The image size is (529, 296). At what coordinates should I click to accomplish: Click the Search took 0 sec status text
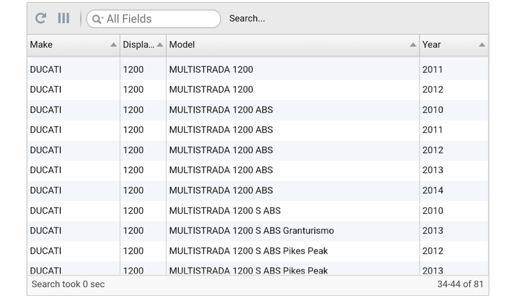68,284
